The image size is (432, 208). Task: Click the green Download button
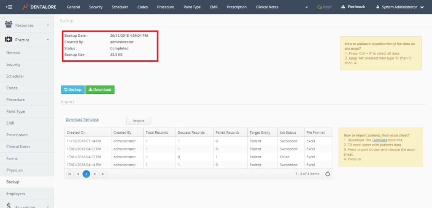pos(100,89)
